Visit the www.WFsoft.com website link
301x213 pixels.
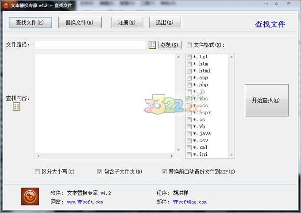coord(85,202)
